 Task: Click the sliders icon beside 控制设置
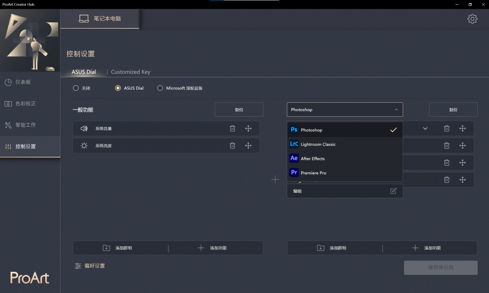[8, 147]
